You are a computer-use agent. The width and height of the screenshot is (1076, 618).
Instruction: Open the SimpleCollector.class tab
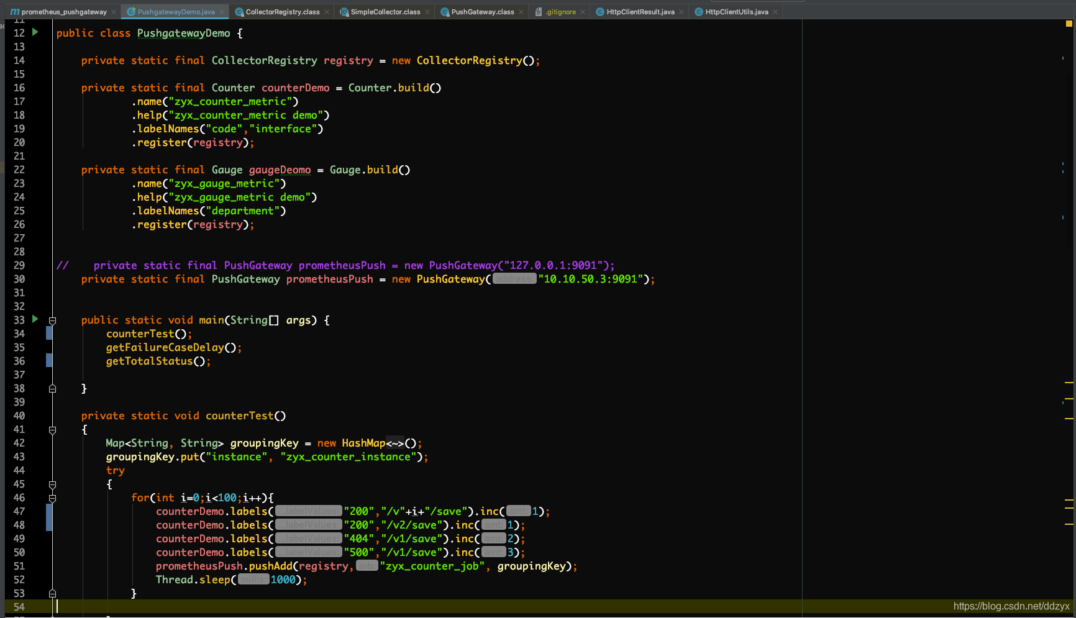click(385, 12)
